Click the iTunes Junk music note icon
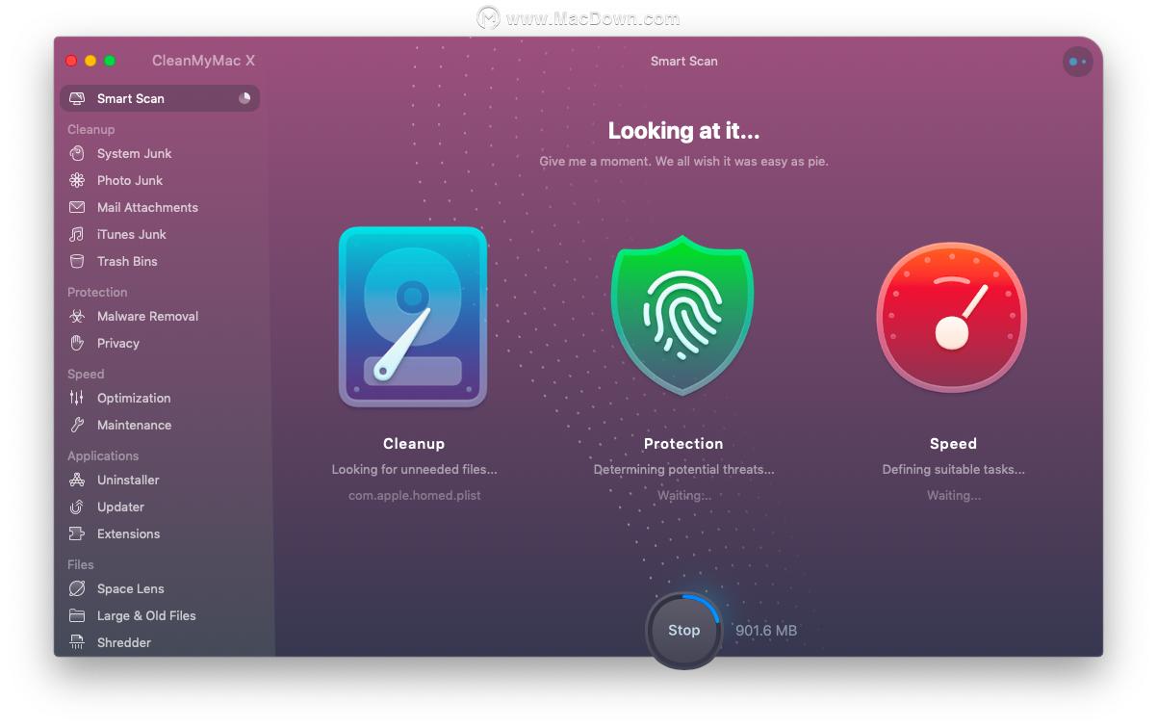 77,234
